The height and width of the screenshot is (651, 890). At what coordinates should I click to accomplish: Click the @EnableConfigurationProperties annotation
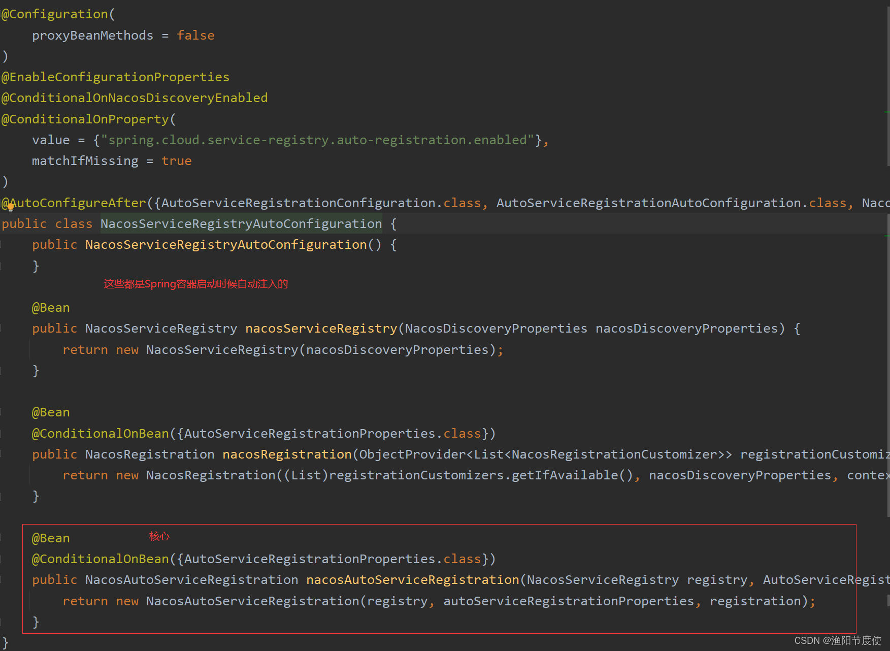[x=115, y=77]
